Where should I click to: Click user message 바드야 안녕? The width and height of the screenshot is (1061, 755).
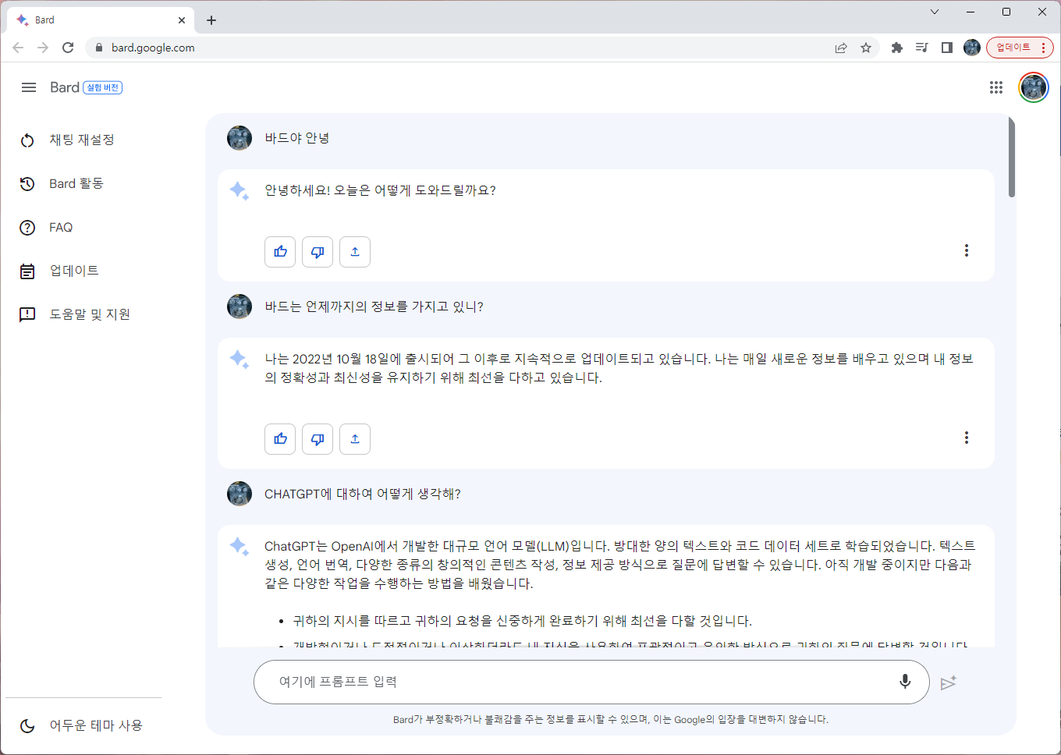coord(297,138)
